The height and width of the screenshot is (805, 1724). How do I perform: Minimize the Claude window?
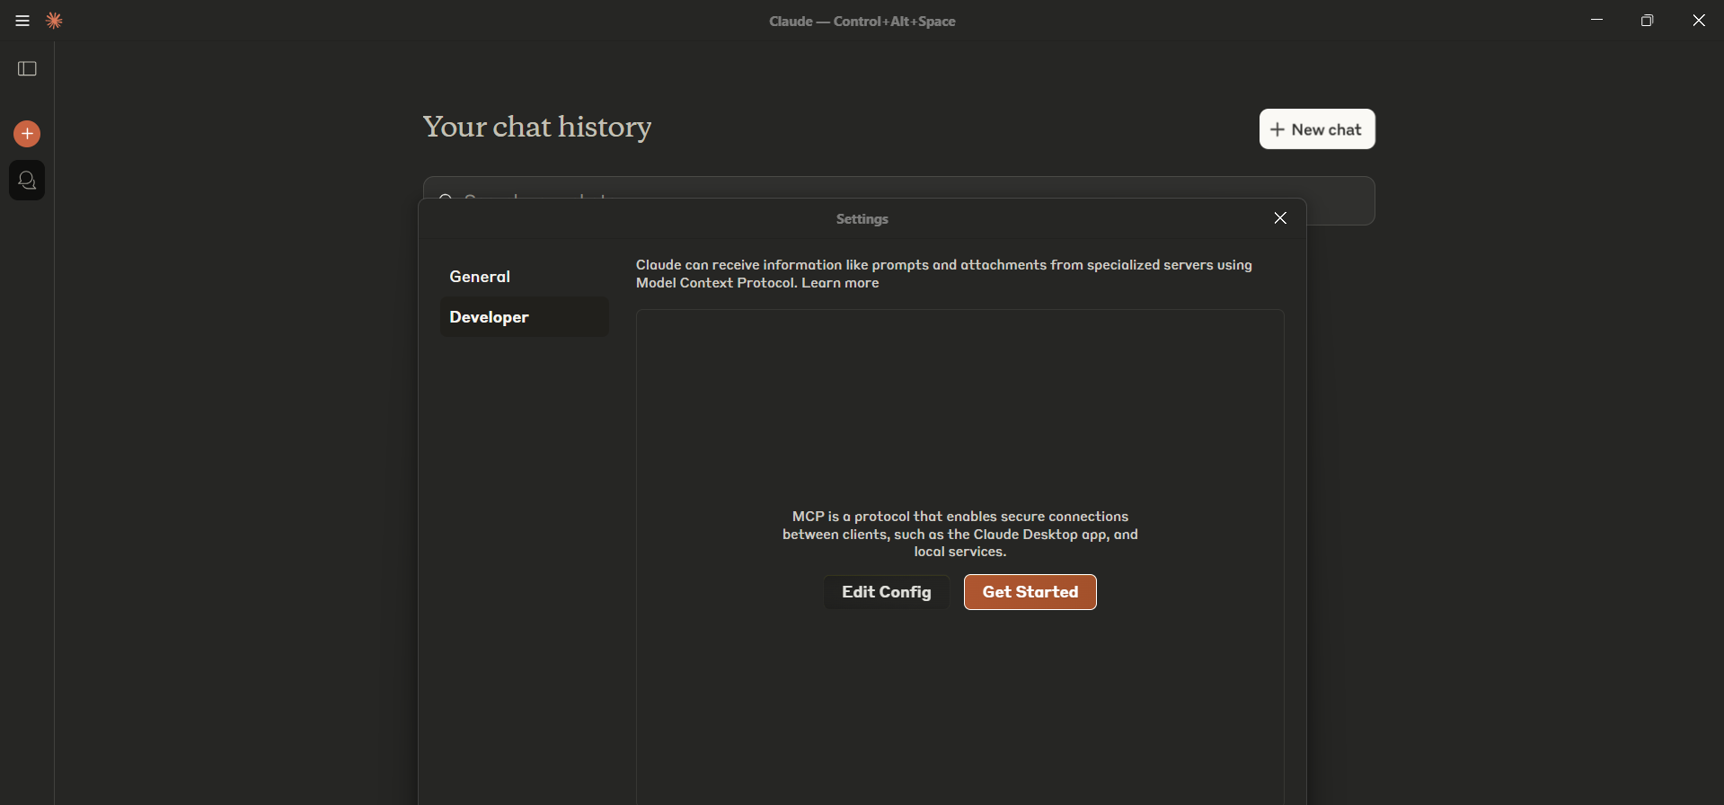click(1596, 21)
